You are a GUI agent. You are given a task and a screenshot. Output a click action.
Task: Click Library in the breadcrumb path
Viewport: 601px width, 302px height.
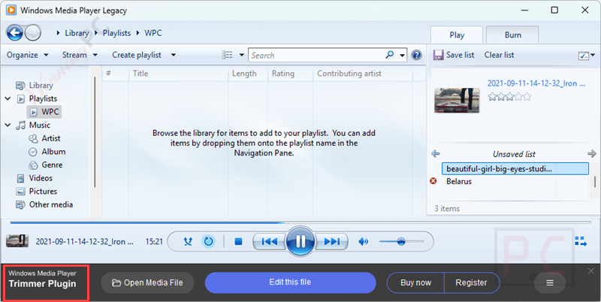[x=77, y=33]
